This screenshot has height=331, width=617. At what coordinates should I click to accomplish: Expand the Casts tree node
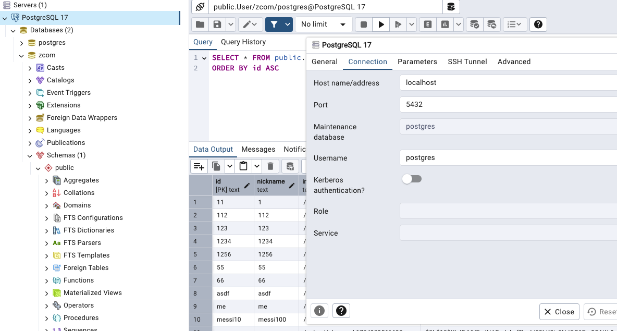point(30,68)
